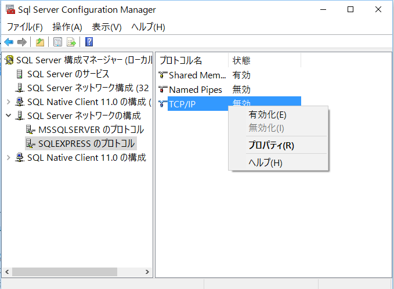Click the icon of SQL Server ネットワークの構成

click(x=20, y=116)
